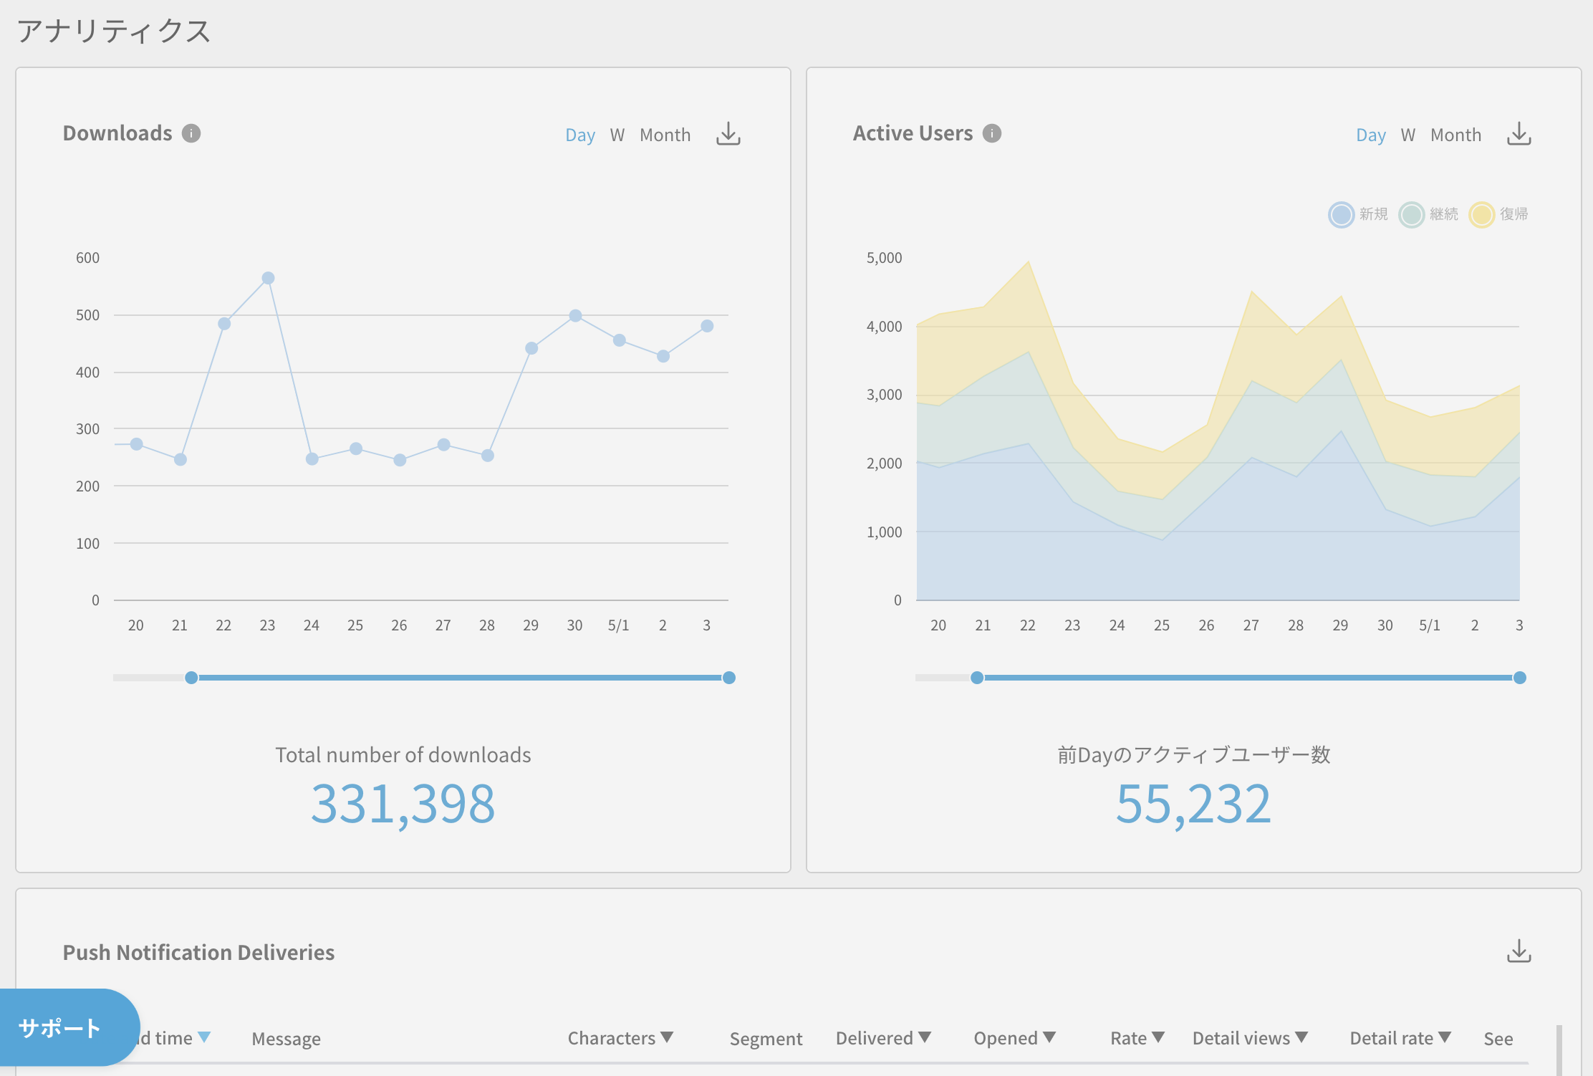Image resolution: width=1593 pixels, height=1076 pixels.
Task: Open the Downloads info tooltip icon
Action: [191, 133]
